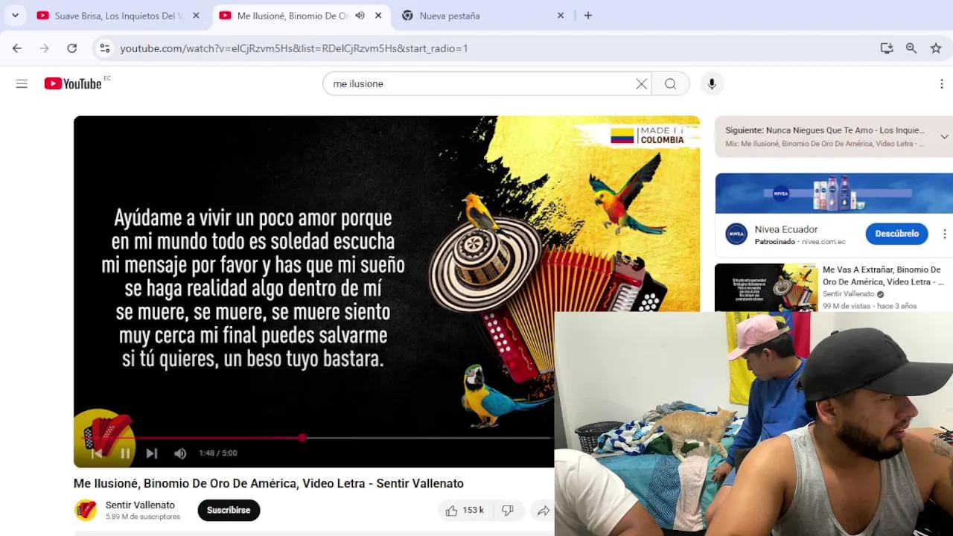Viewport: 953px width, 536px height.
Task: Search by voice with the microphone
Action: [712, 84]
